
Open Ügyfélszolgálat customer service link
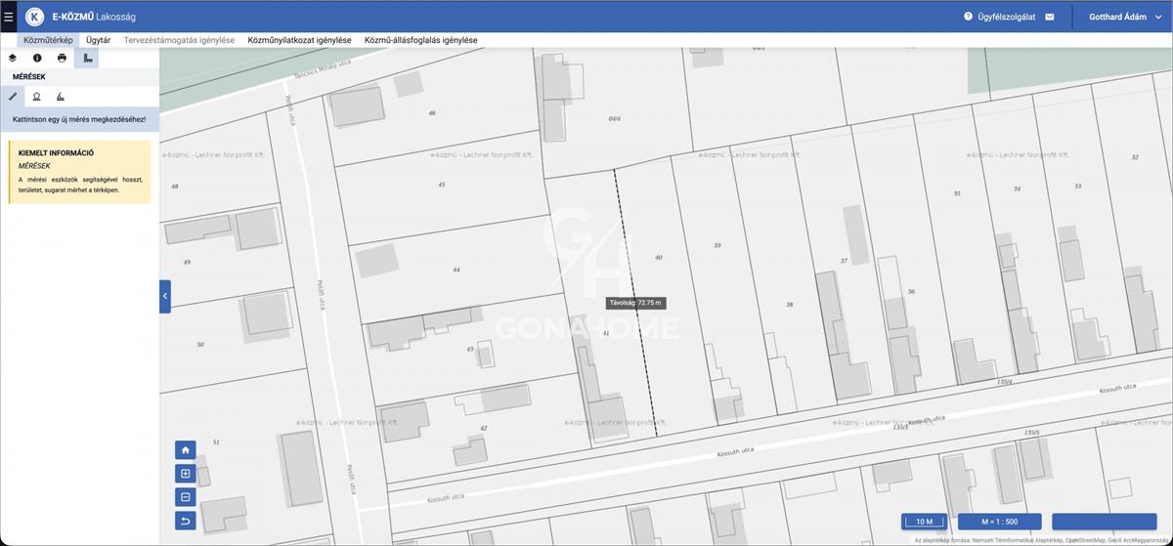(x=1000, y=17)
